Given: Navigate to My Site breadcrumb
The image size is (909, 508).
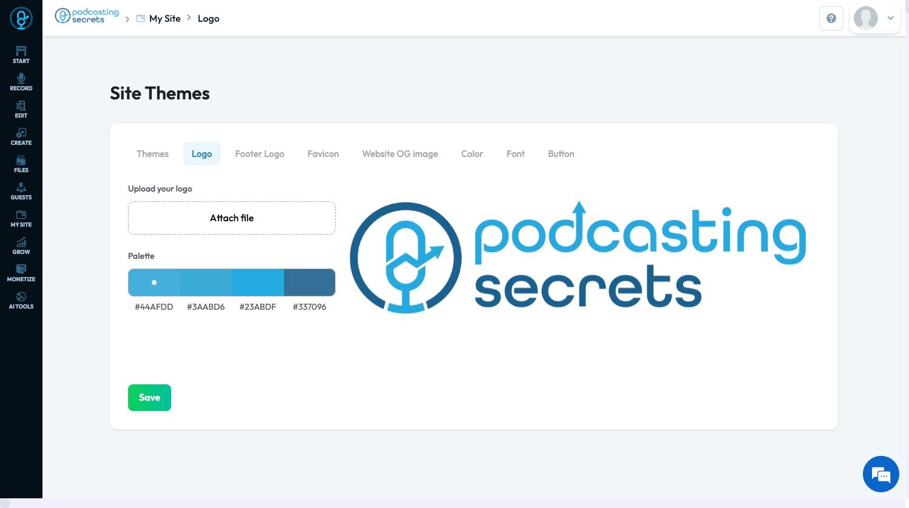Looking at the screenshot, I should [x=158, y=19].
